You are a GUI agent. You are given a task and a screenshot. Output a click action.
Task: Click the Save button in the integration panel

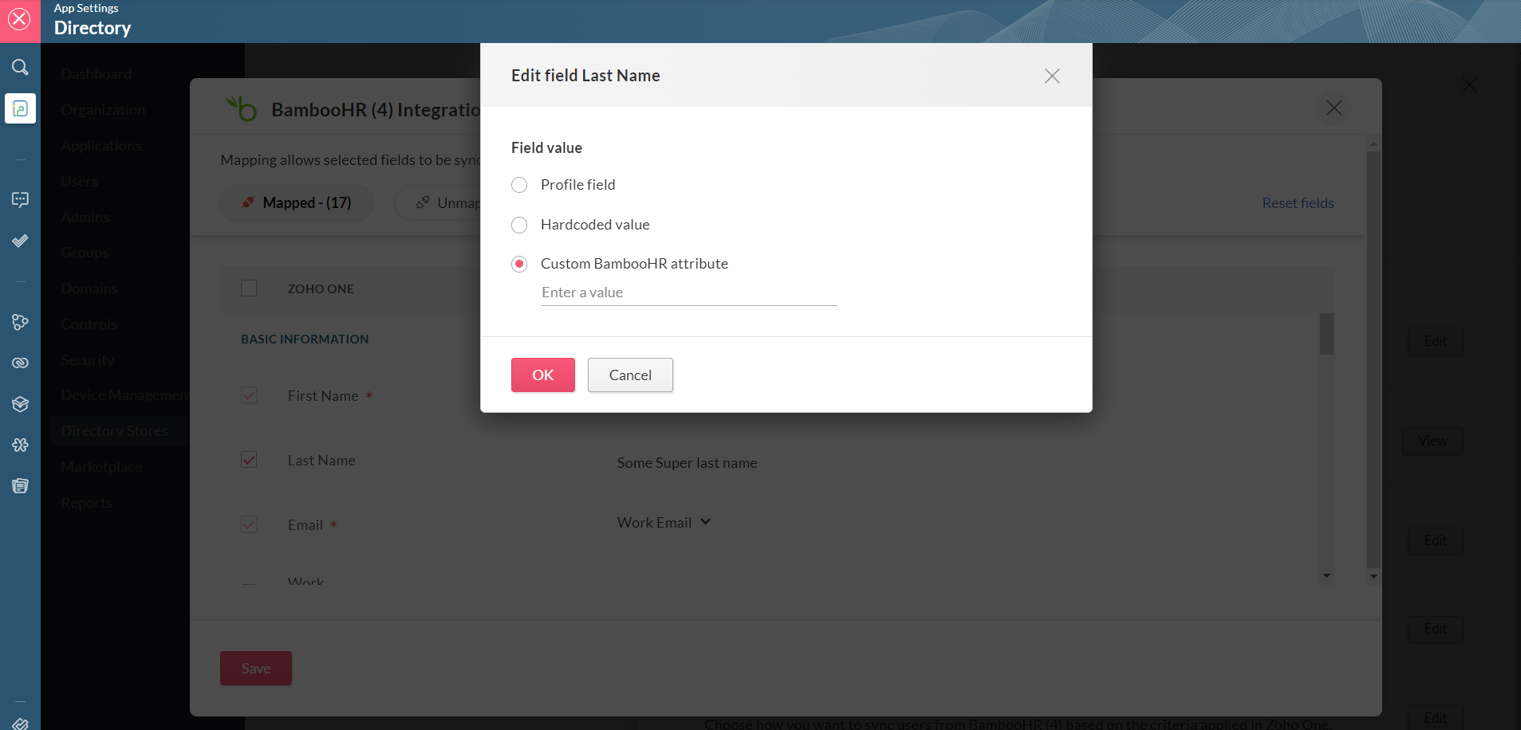tap(256, 669)
